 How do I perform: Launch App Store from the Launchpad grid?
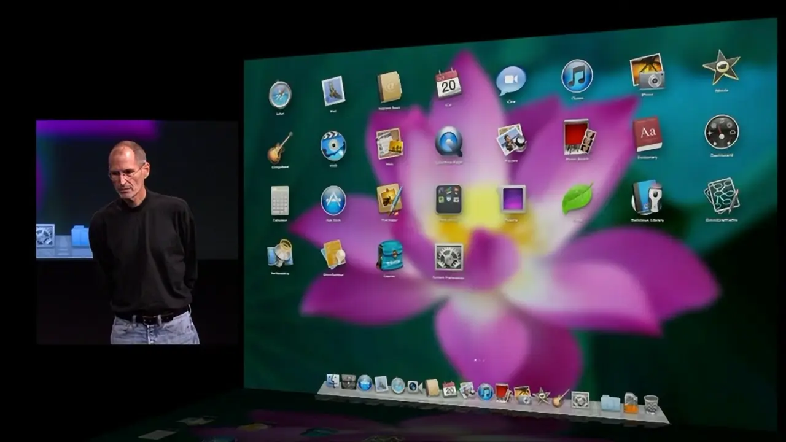333,201
